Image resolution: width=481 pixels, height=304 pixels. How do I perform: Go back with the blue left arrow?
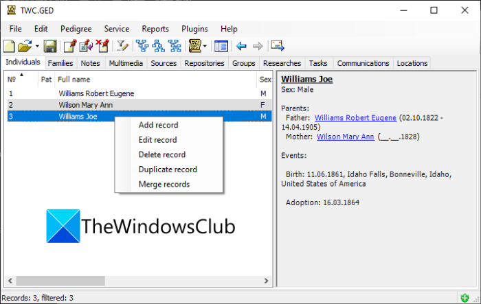(x=241, y=46)
